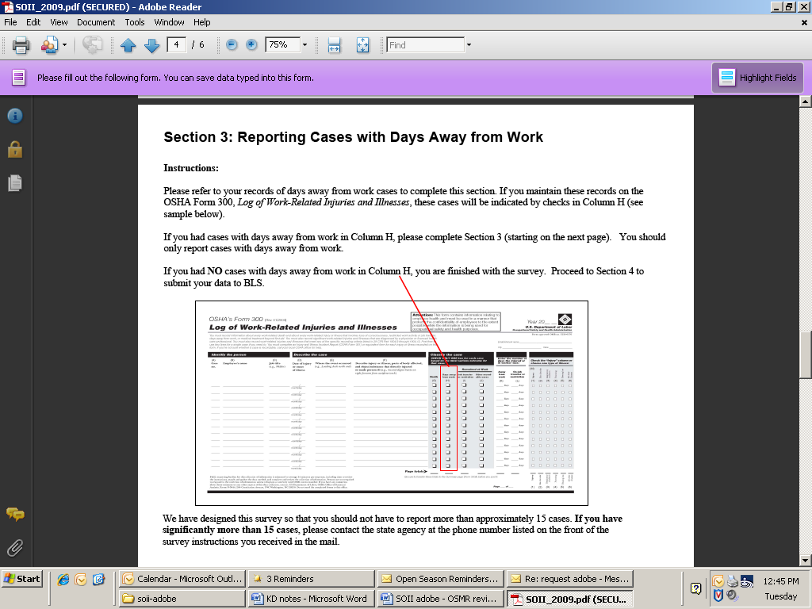The height and width of the screenshot is (609, 812).
Task: Click the purple form document icon
Action: [19, 78]
